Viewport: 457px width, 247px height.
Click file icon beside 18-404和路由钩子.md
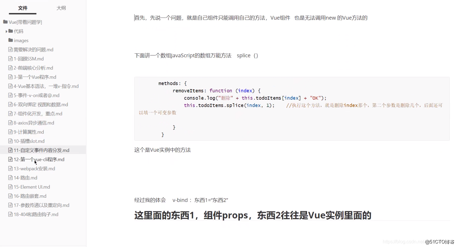11,214
